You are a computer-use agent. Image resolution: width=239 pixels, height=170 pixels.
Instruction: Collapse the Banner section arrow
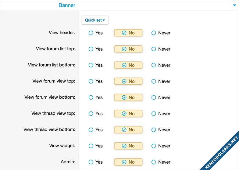click(x=234, y=5)
